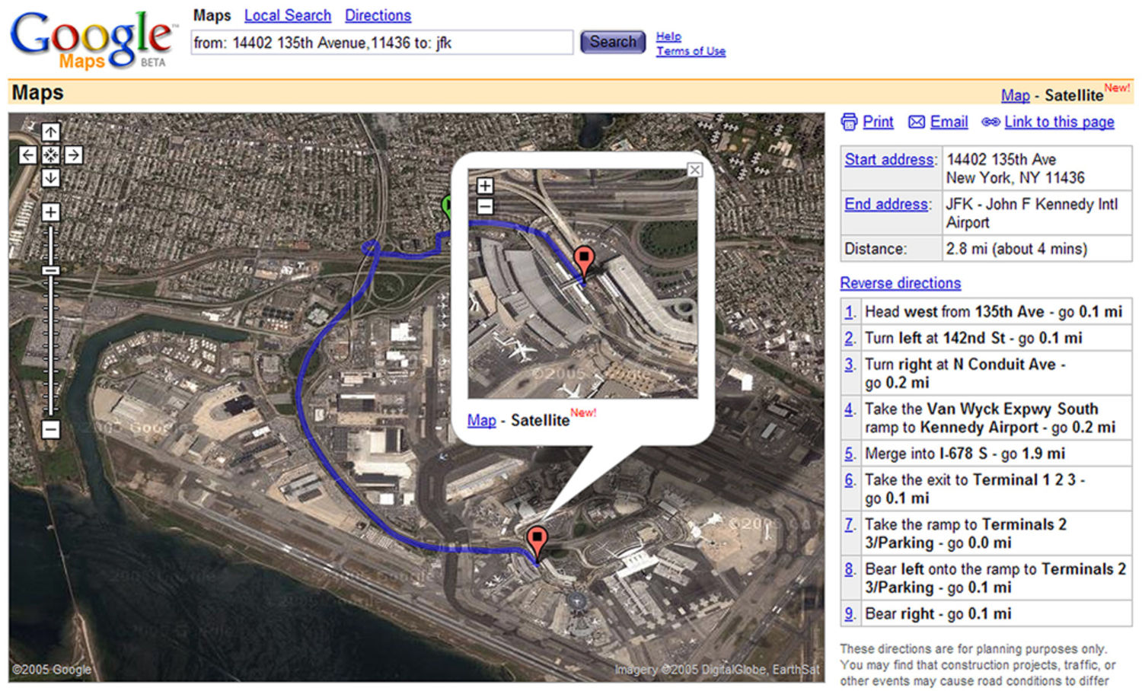This screenshot has height=691, width=1142.
Task: Switch to Map view in header bar
Action: [1015, 95]
